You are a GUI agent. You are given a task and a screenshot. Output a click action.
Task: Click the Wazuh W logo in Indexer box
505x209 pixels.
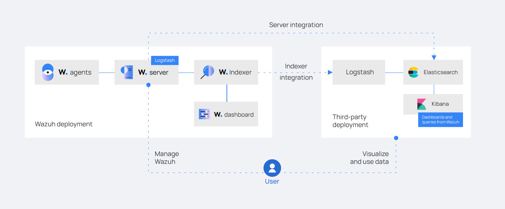tap(223, 72)
